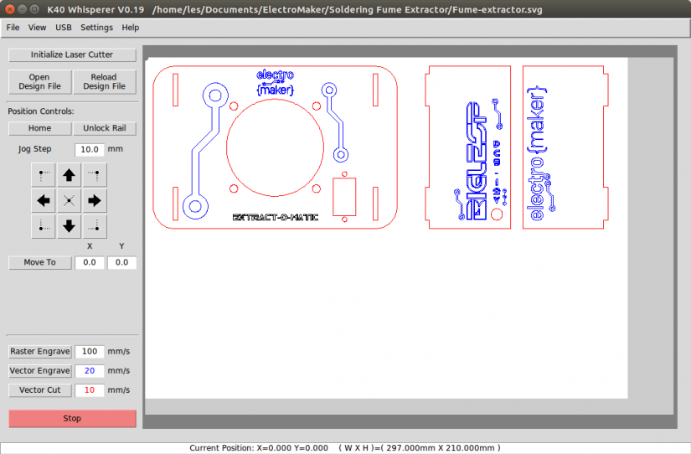
Task: Click the Jog Step value field
Action: tap(89, 149)
